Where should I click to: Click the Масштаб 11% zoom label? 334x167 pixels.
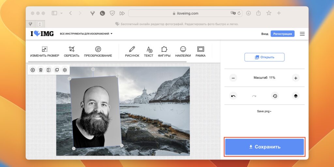[x=264, y=78]
